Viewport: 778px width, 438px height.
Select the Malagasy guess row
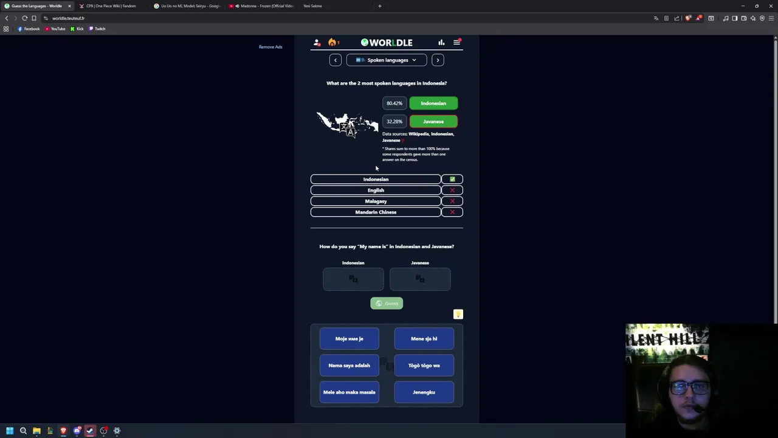tap(376, 201)
